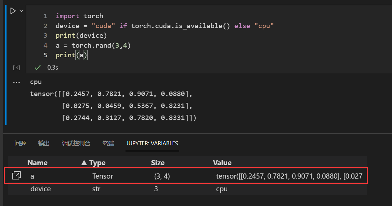Click the cell execution count [3]

coord(16,68)
